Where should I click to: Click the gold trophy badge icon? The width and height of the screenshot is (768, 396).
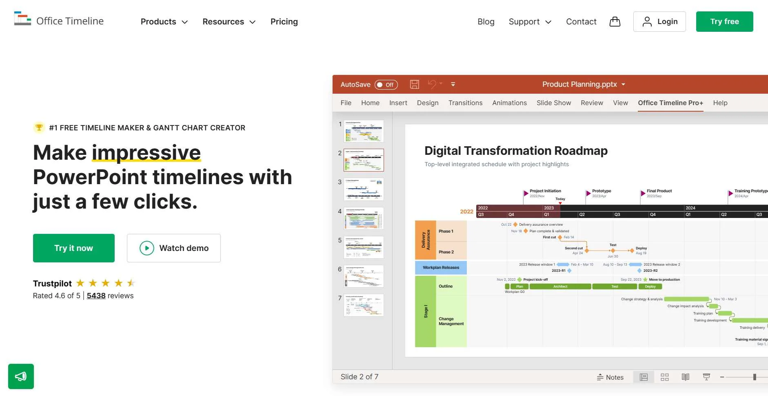39,128
